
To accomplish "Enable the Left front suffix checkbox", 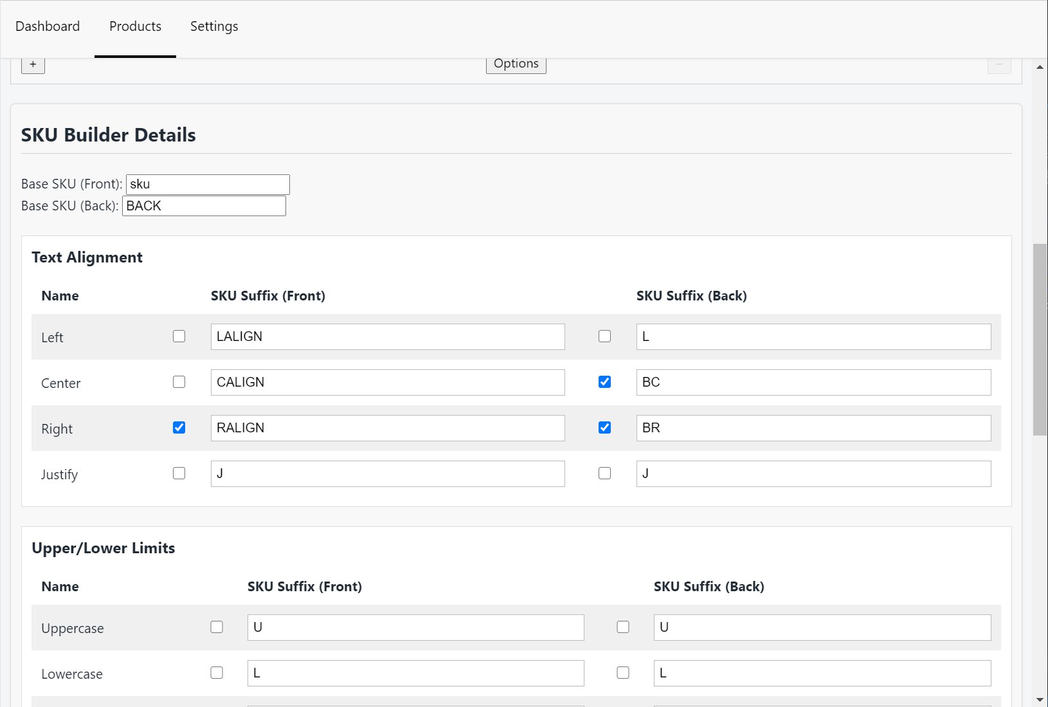I will point(179,336).
